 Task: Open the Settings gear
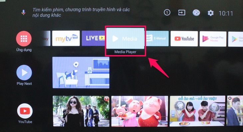(211, 13)
